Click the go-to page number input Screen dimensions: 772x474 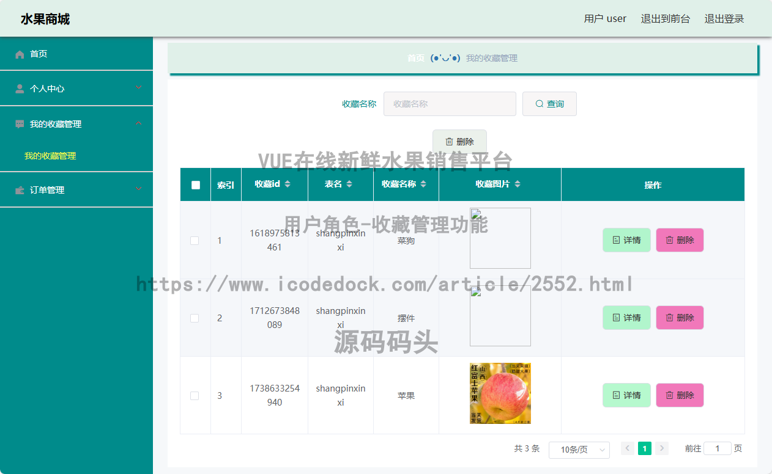point(718,448)
